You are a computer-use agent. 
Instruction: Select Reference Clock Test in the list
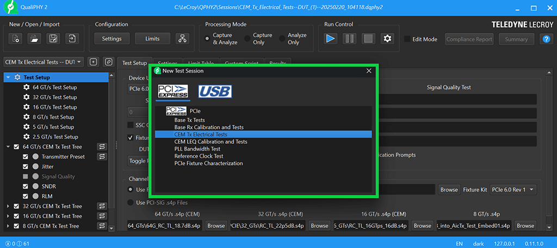pyautogui.click(x=199, y=156)
